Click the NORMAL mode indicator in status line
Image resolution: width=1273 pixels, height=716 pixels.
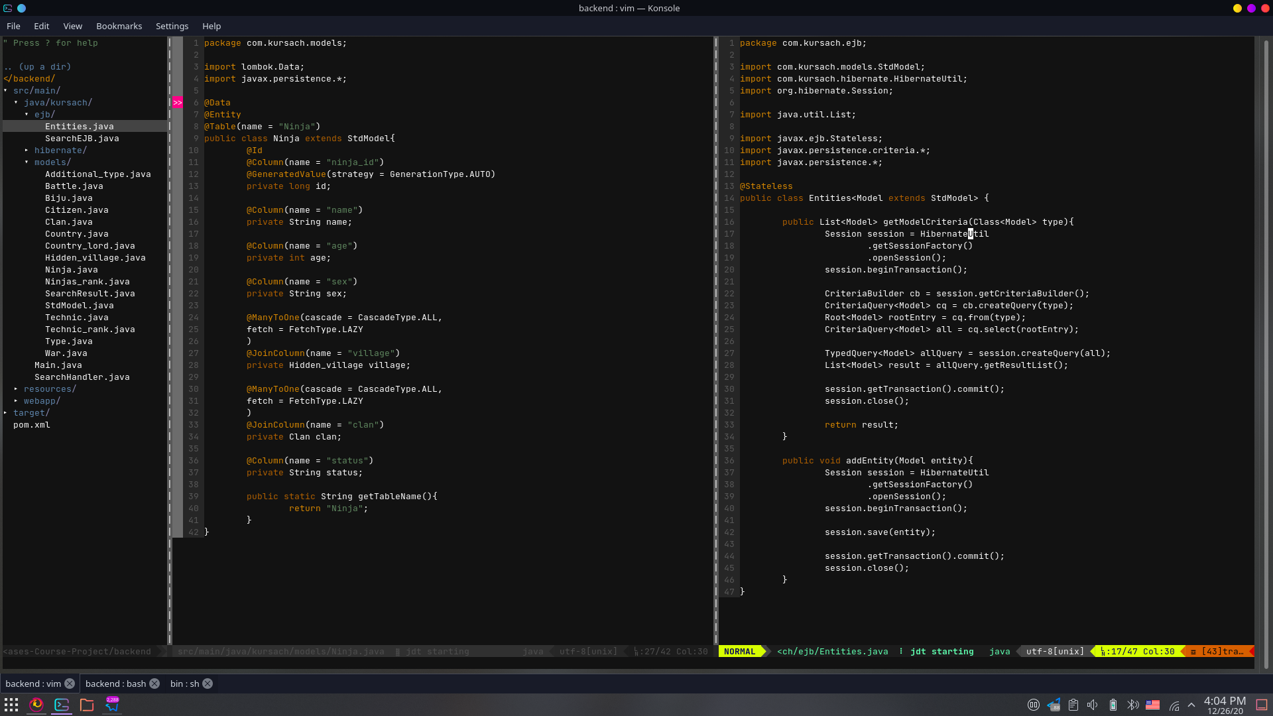[x=739, y=652]
